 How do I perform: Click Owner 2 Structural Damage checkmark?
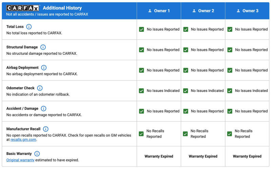[186, 50]
